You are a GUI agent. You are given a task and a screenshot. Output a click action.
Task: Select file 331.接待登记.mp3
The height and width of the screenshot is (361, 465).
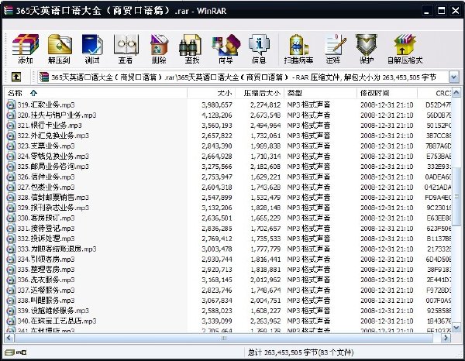click(x=46, y=229)
